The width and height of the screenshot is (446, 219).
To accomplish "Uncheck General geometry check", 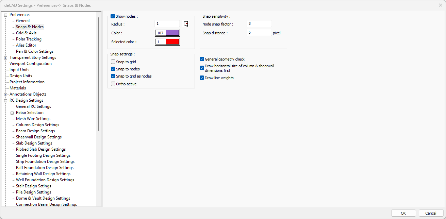I will tap(202, 59).
